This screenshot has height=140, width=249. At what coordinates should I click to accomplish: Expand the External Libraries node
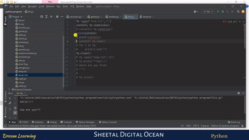click(x=9, y=90)
